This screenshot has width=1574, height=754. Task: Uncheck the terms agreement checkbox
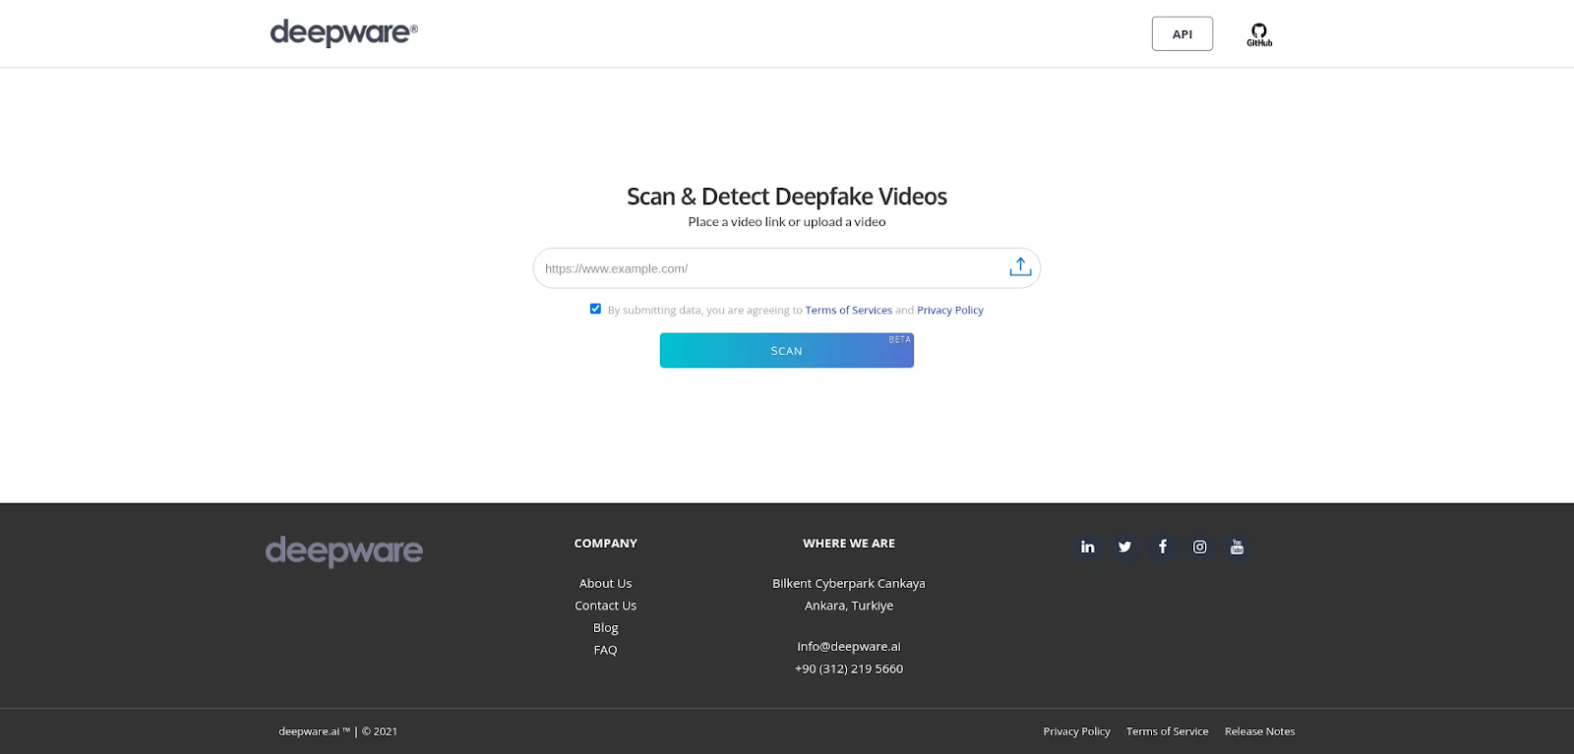pyautogui.click(x=595, y=309)
